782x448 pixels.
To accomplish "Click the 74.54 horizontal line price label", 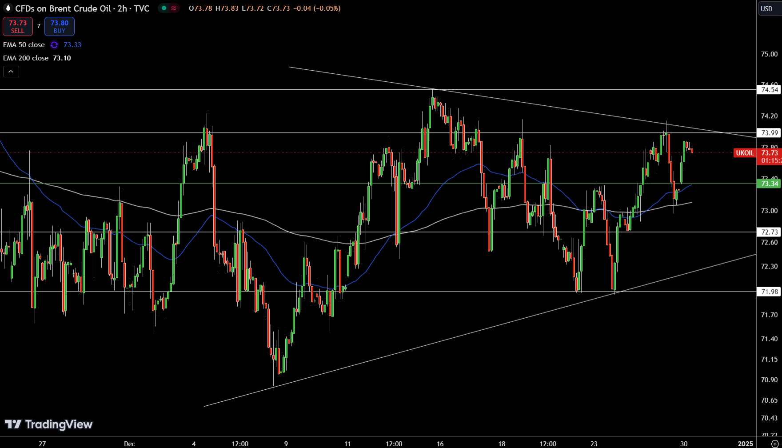I will [x=769, y=90].
